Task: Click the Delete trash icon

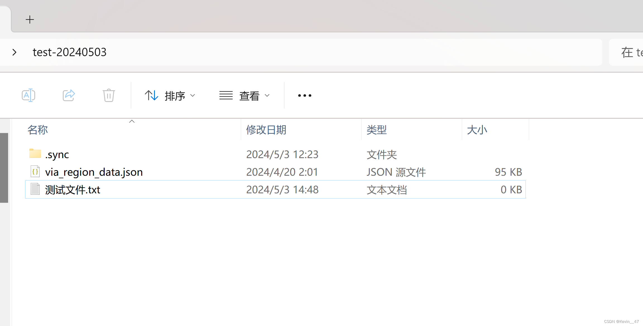Action: point(109,96)
